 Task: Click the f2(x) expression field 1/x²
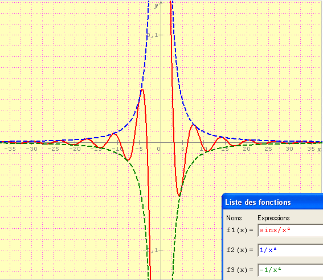[291, 250]
